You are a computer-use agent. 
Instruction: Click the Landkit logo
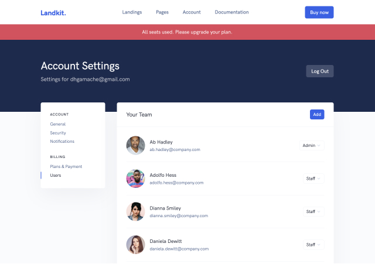(53, 12)
